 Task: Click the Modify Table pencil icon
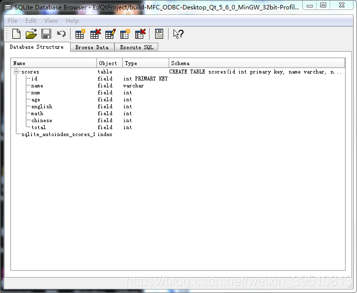tap(110, 34)
